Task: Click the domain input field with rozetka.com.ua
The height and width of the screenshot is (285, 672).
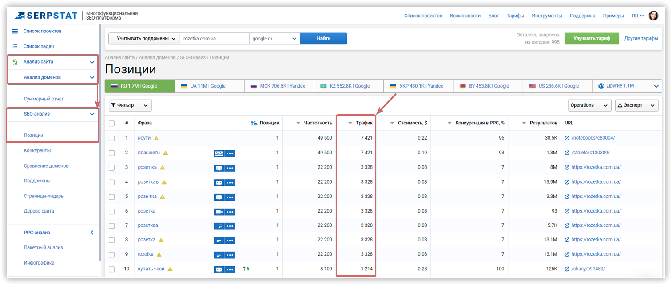Action: pyautogui.click(x=214, y=39)
